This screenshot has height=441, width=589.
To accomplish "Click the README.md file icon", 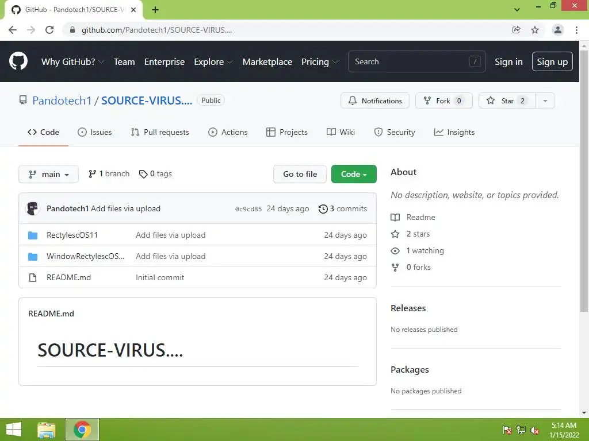I will (33, 277).
